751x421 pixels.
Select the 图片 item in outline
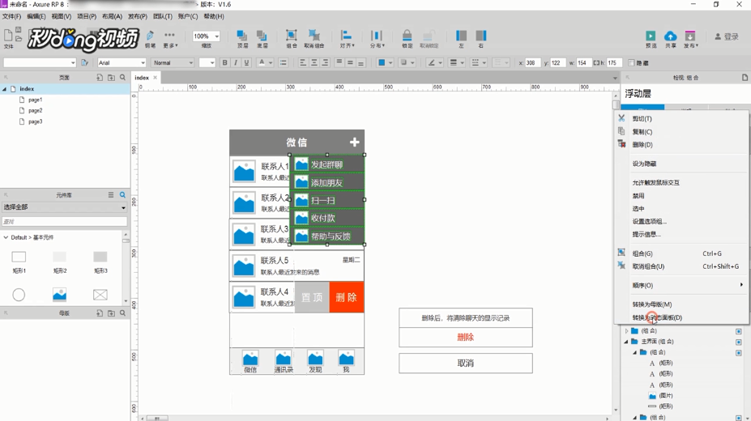pyautogui.click(x=666, y=396)
